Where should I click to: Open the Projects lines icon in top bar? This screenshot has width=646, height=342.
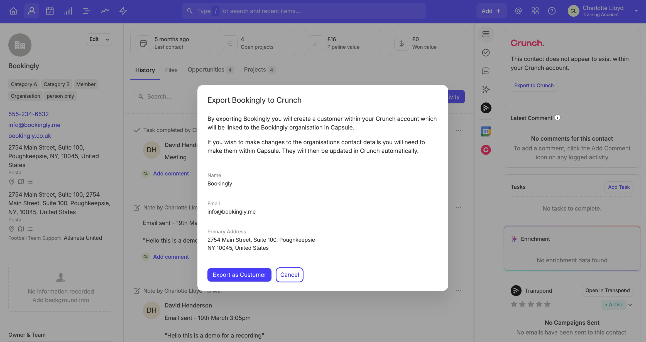(x=86, y=11)
